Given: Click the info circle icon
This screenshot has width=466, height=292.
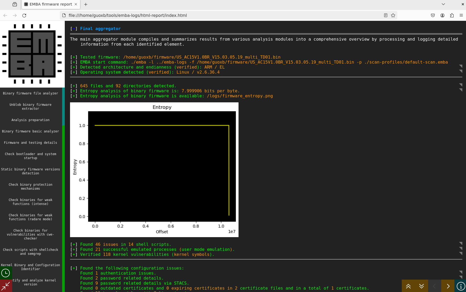Looking at the screenshot, I should point(460,286).
